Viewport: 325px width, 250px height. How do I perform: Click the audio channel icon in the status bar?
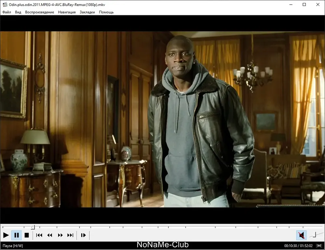(x=319, y=246)
